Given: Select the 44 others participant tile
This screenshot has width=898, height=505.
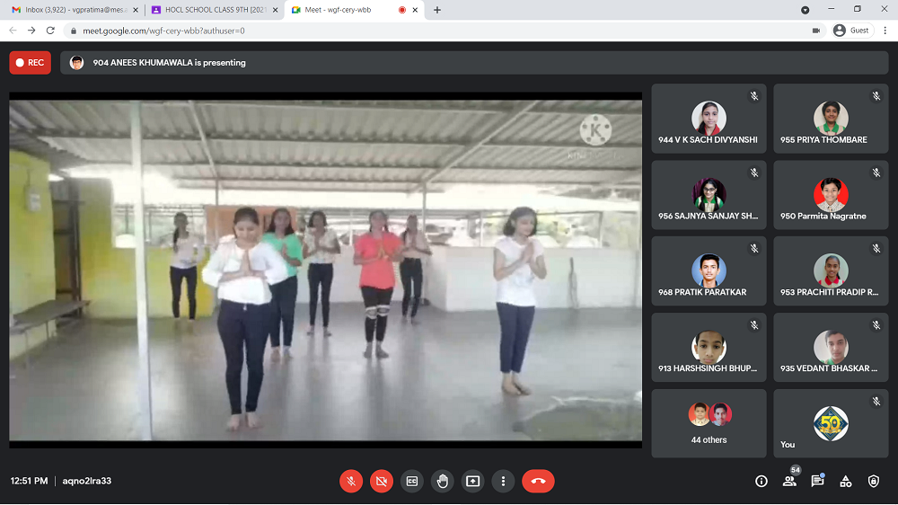Looking at the screenshot, I should pyautogui.click(x=709, y=423).
